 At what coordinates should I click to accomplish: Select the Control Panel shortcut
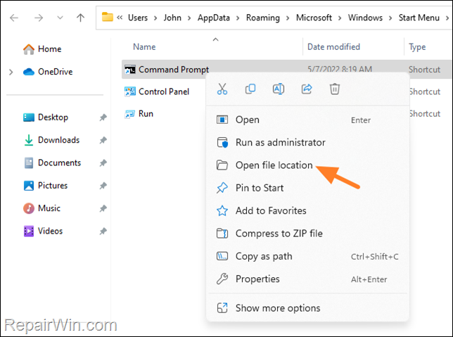pos(164,91)
